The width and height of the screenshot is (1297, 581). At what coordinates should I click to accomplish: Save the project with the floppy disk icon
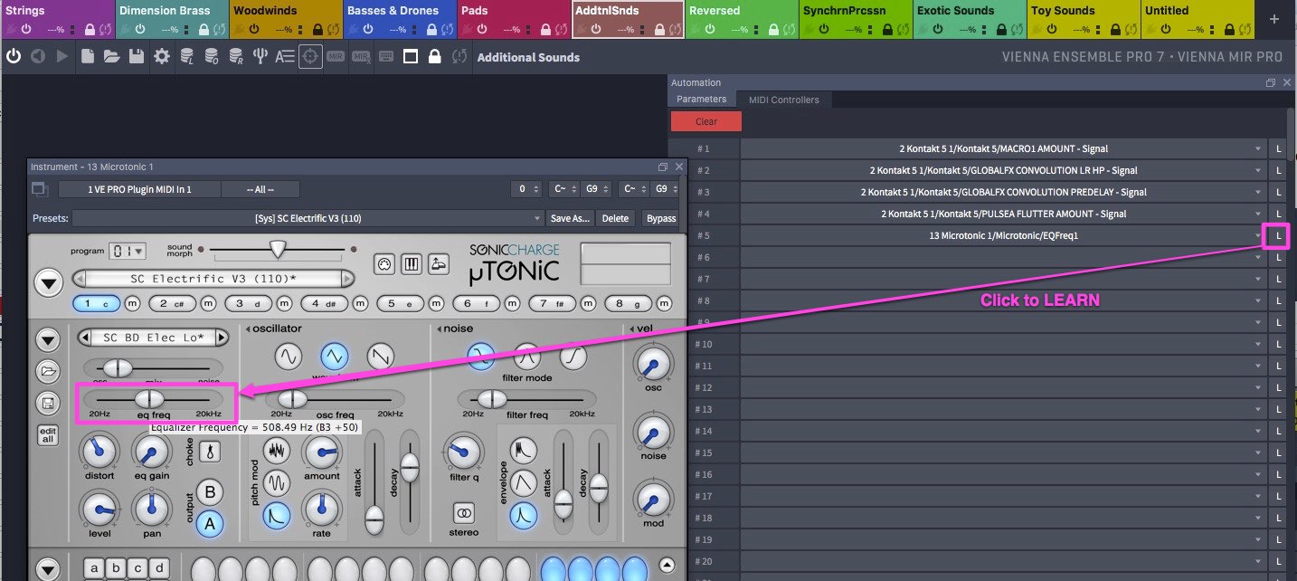pos(136,56)
